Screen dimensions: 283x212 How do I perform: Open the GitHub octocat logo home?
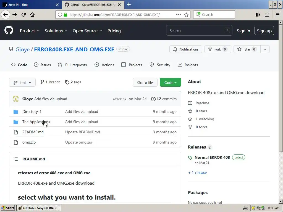coord(9,30)
